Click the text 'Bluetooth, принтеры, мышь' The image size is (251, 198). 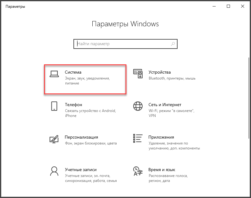coord(172,78)
